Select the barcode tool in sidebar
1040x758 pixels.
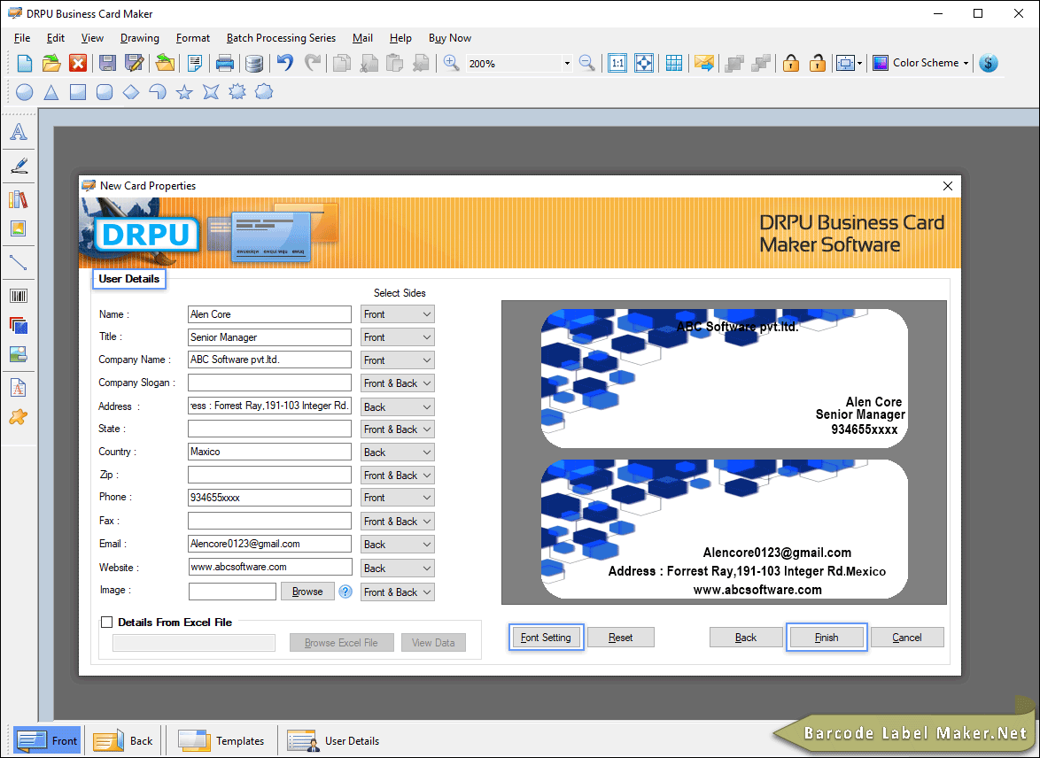point(19,296)
